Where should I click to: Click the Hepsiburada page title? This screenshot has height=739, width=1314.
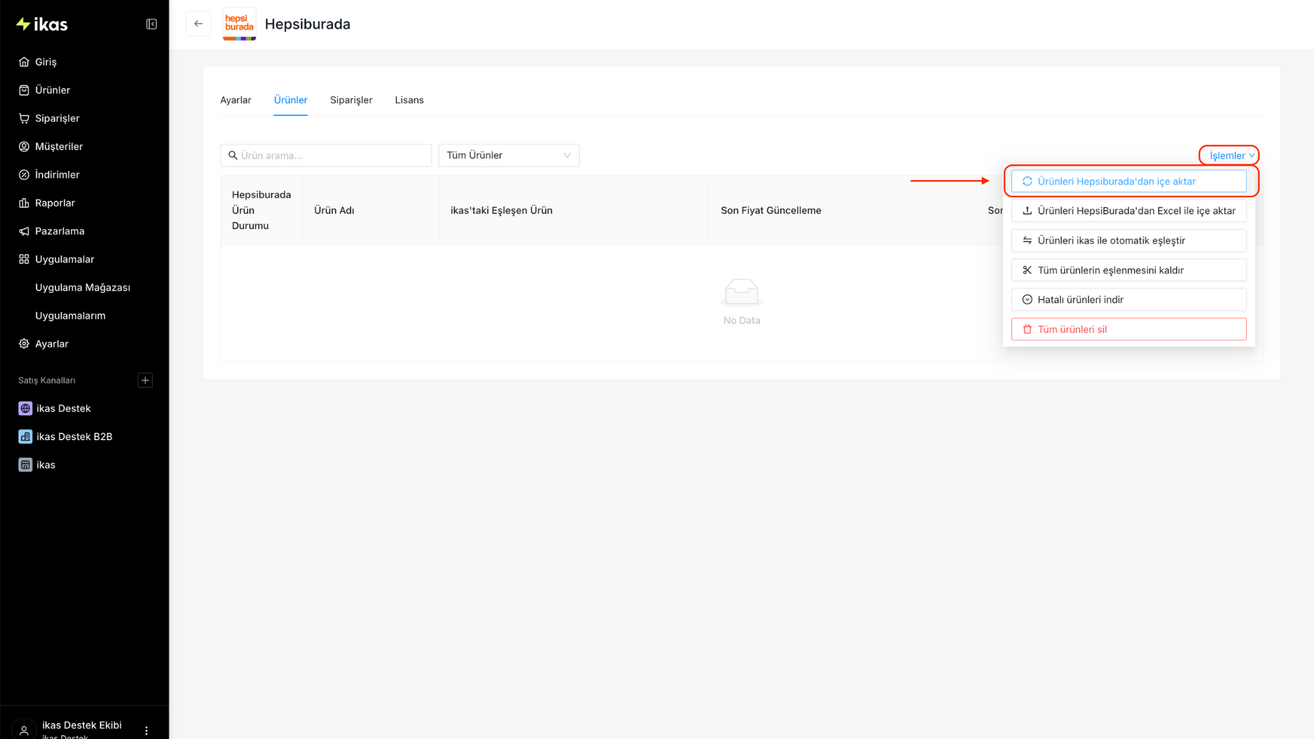(307, 24)
